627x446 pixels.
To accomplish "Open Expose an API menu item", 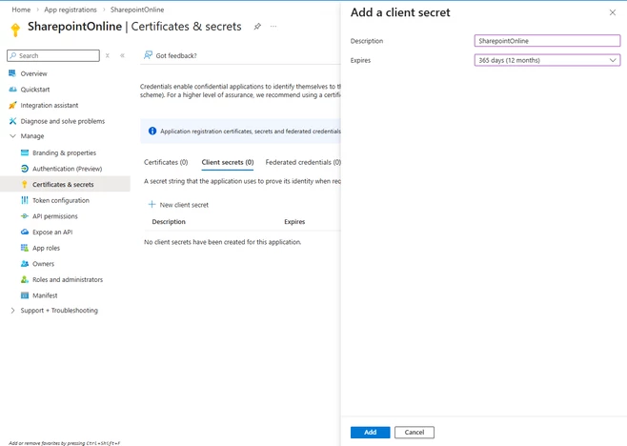I will 52,232.
